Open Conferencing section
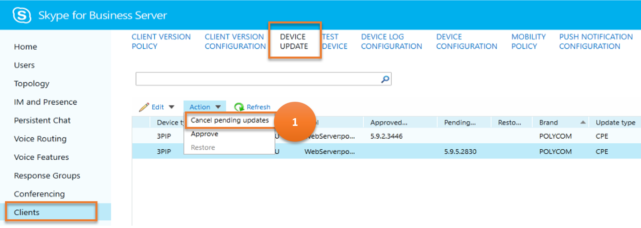This screenshot has width=641, height=228. 39,194
